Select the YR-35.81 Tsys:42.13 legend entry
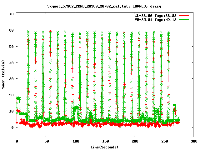The height and width of the screenshot is (150, 200). (x=156, y=20)
